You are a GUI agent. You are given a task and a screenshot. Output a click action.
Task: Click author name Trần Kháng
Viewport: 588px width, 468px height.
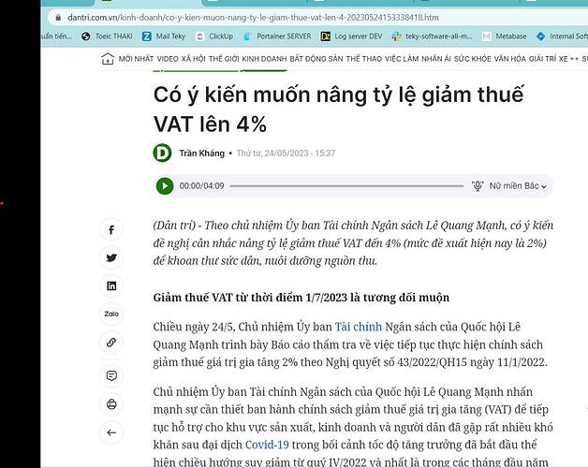(201, 153)
